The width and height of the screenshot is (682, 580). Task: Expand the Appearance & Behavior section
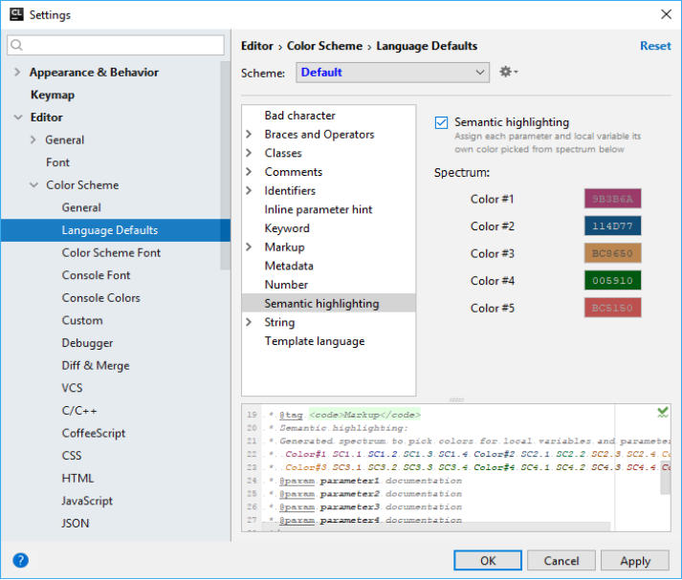click(17, 73)
